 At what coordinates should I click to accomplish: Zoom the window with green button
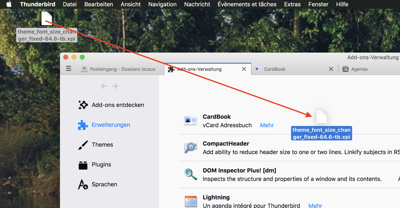pyautogui.click(x=82, y=57)
